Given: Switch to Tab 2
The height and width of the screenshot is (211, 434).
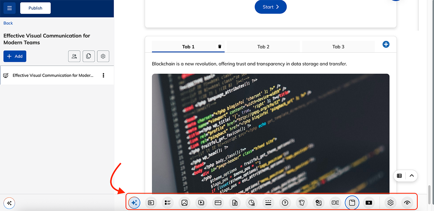Looking at the screenshot, I should [264, 47].
